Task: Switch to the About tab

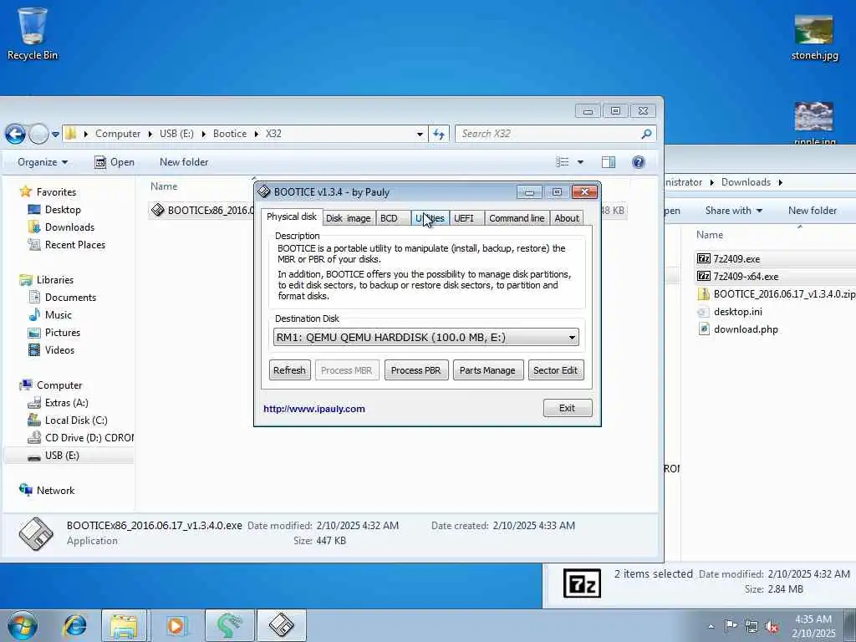Action: click(567, 218)
